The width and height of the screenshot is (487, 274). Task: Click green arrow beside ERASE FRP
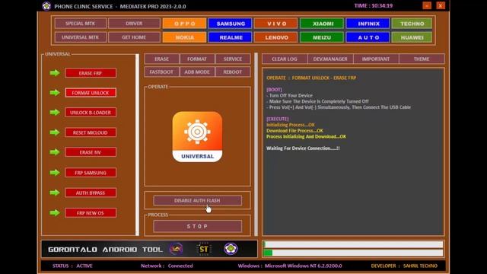55,73
